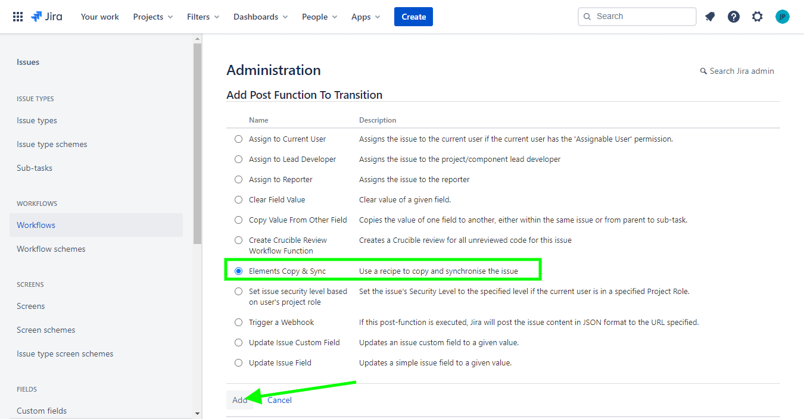Select the Trigger a Webhook radio button
The image size is (804, 419).
tap(239, 323)
